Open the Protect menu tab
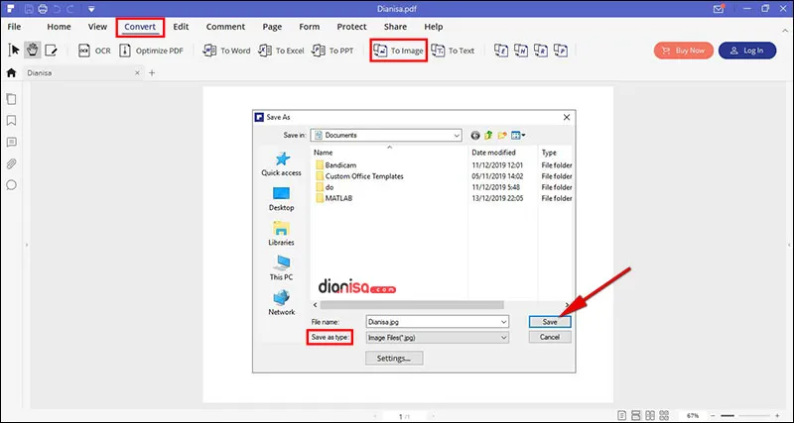794x423 pixels. click(x=351, y=27)
